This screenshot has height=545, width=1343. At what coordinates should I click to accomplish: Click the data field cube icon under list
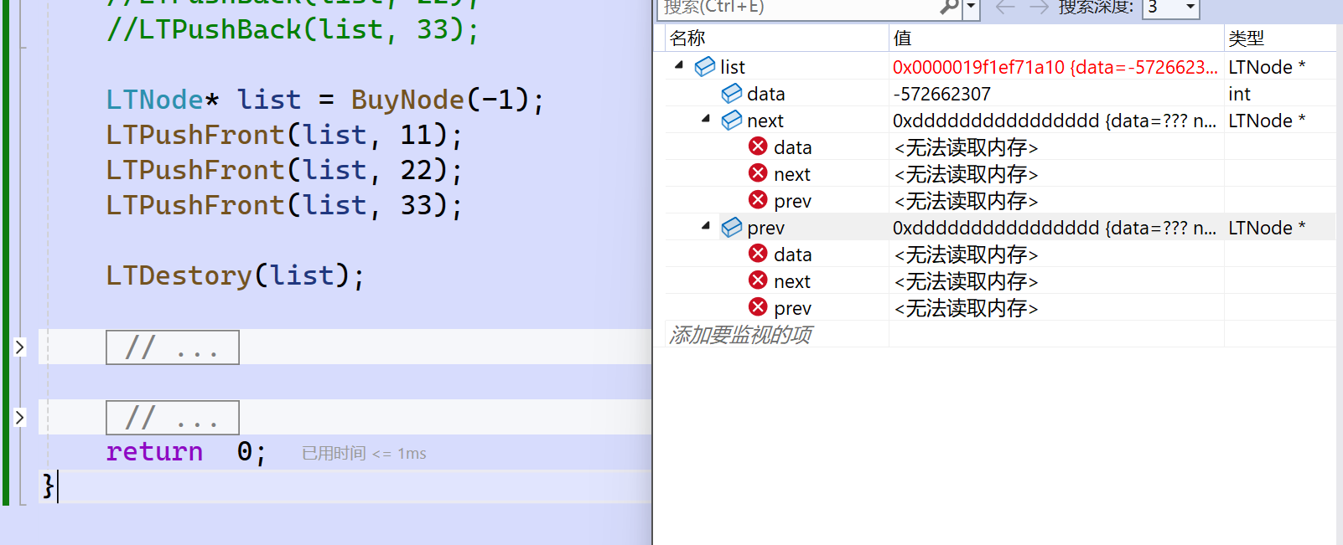(732, 93)
